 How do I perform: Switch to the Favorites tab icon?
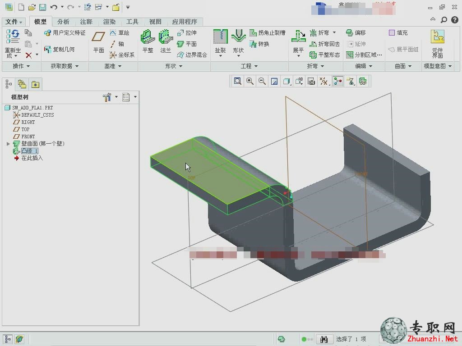pos(35,84)
